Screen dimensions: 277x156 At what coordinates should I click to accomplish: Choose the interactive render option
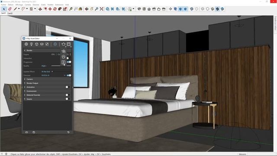pos(64,51)
